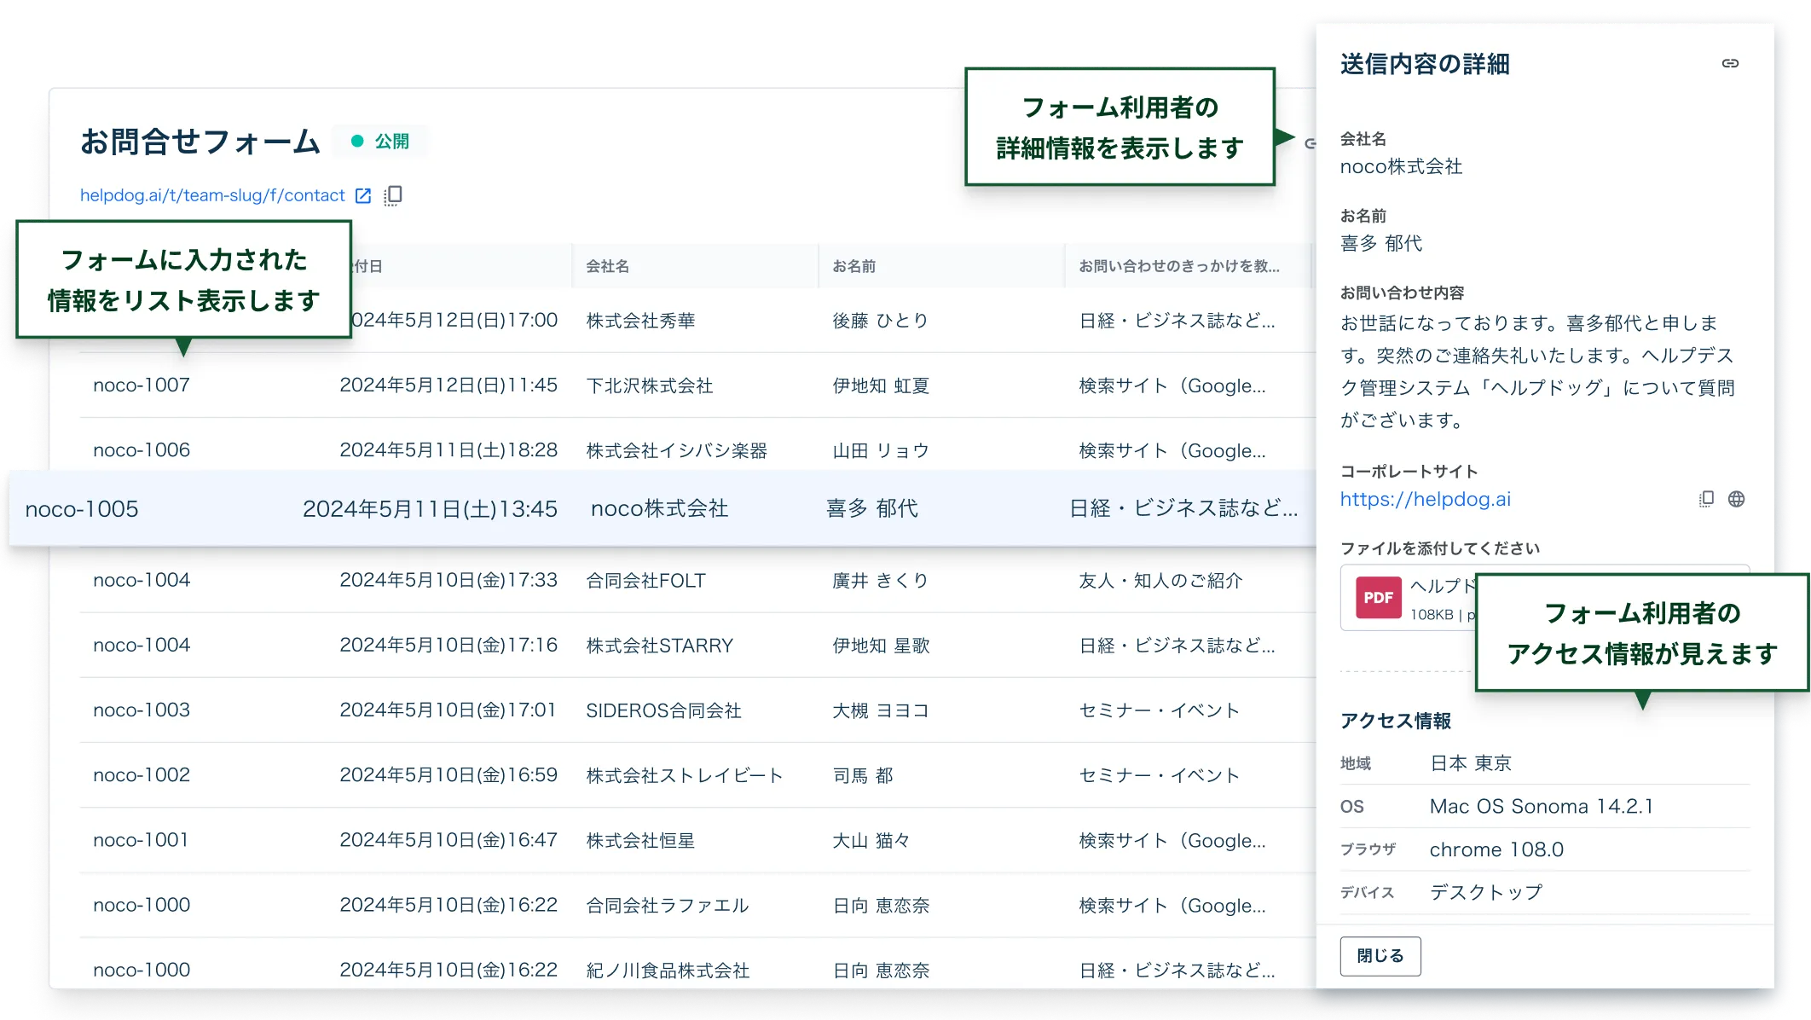Click the name 司馬 都
Viewport: 1811px width, 1020px height.
pos(863,775)
